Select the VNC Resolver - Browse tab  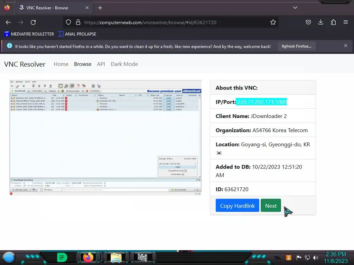coord(54,8)
